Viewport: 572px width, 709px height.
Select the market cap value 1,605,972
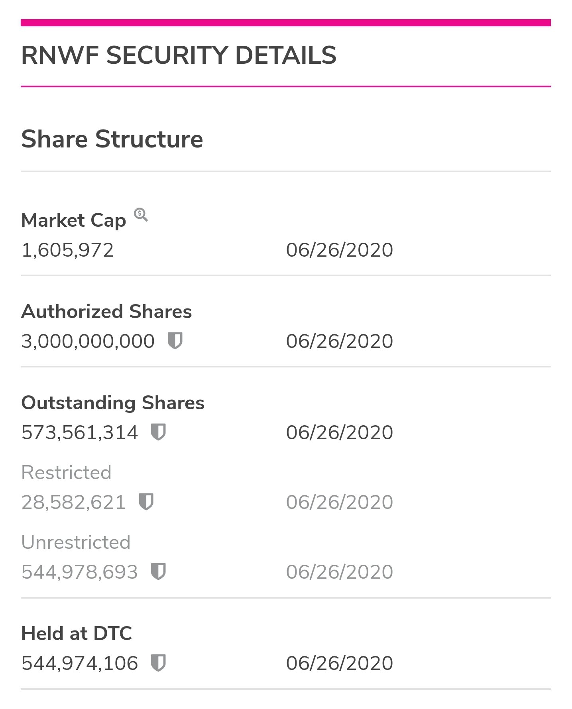pyautogui.click(x=68, y=250)
